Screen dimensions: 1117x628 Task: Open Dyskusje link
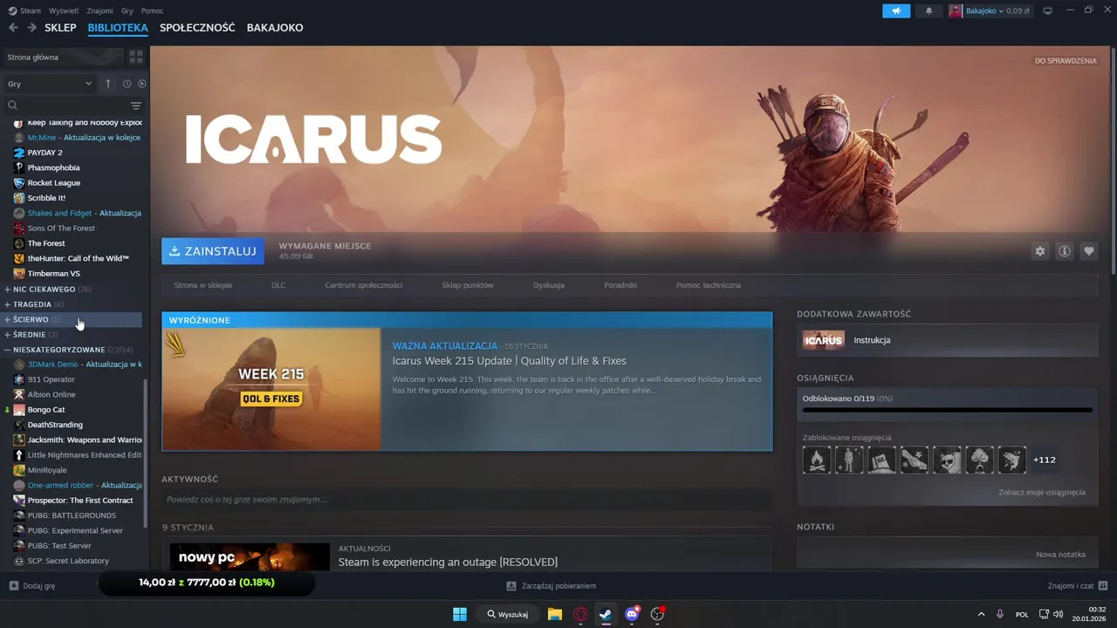point(549,285)
